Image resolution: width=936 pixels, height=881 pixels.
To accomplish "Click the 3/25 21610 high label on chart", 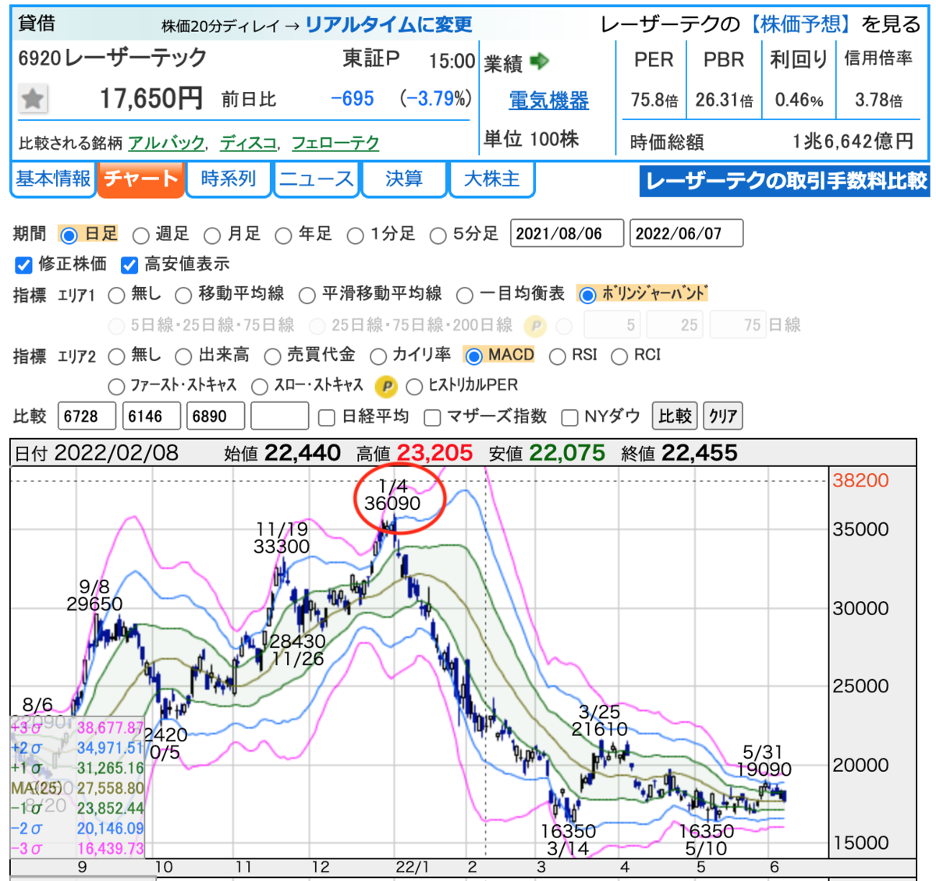I will (x=599, y=720).
